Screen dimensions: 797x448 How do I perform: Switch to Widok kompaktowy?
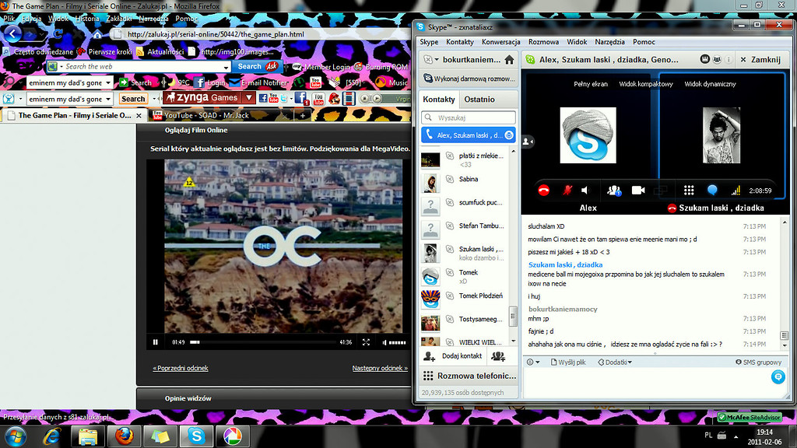pos(645,84)
